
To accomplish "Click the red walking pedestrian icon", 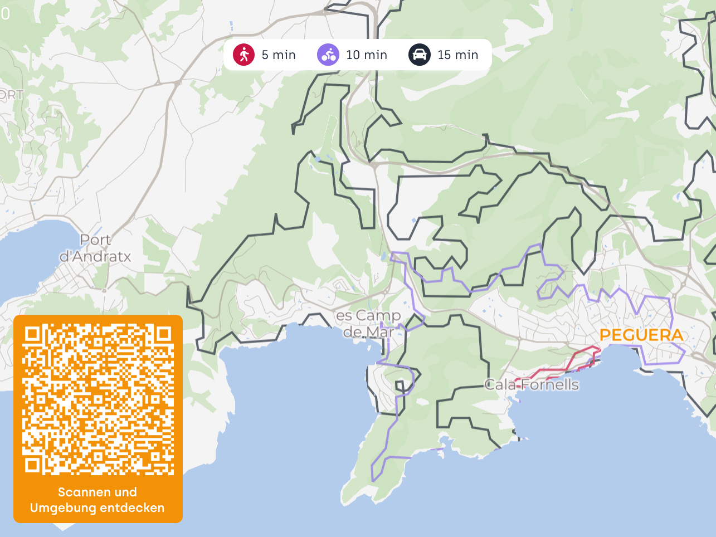I will (x=243, y=55).
